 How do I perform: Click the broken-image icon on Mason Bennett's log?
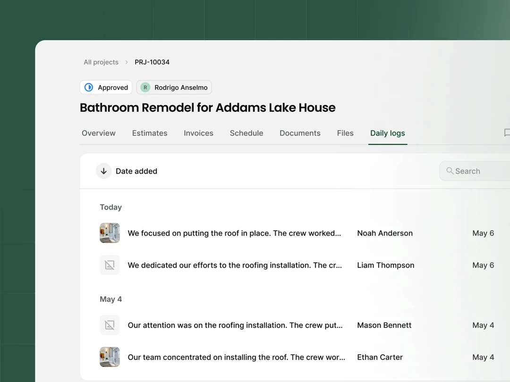tap(110, 325)
